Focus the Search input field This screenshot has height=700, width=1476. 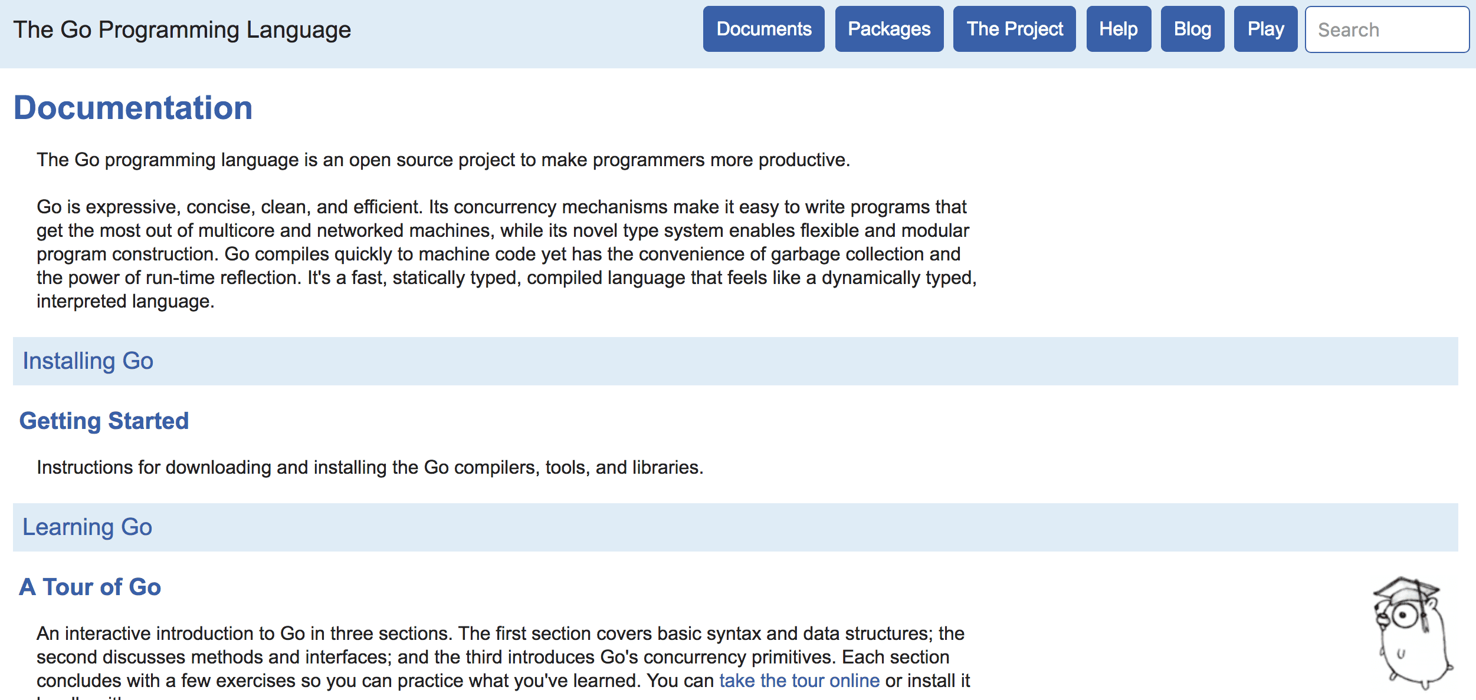[1386, 29]
